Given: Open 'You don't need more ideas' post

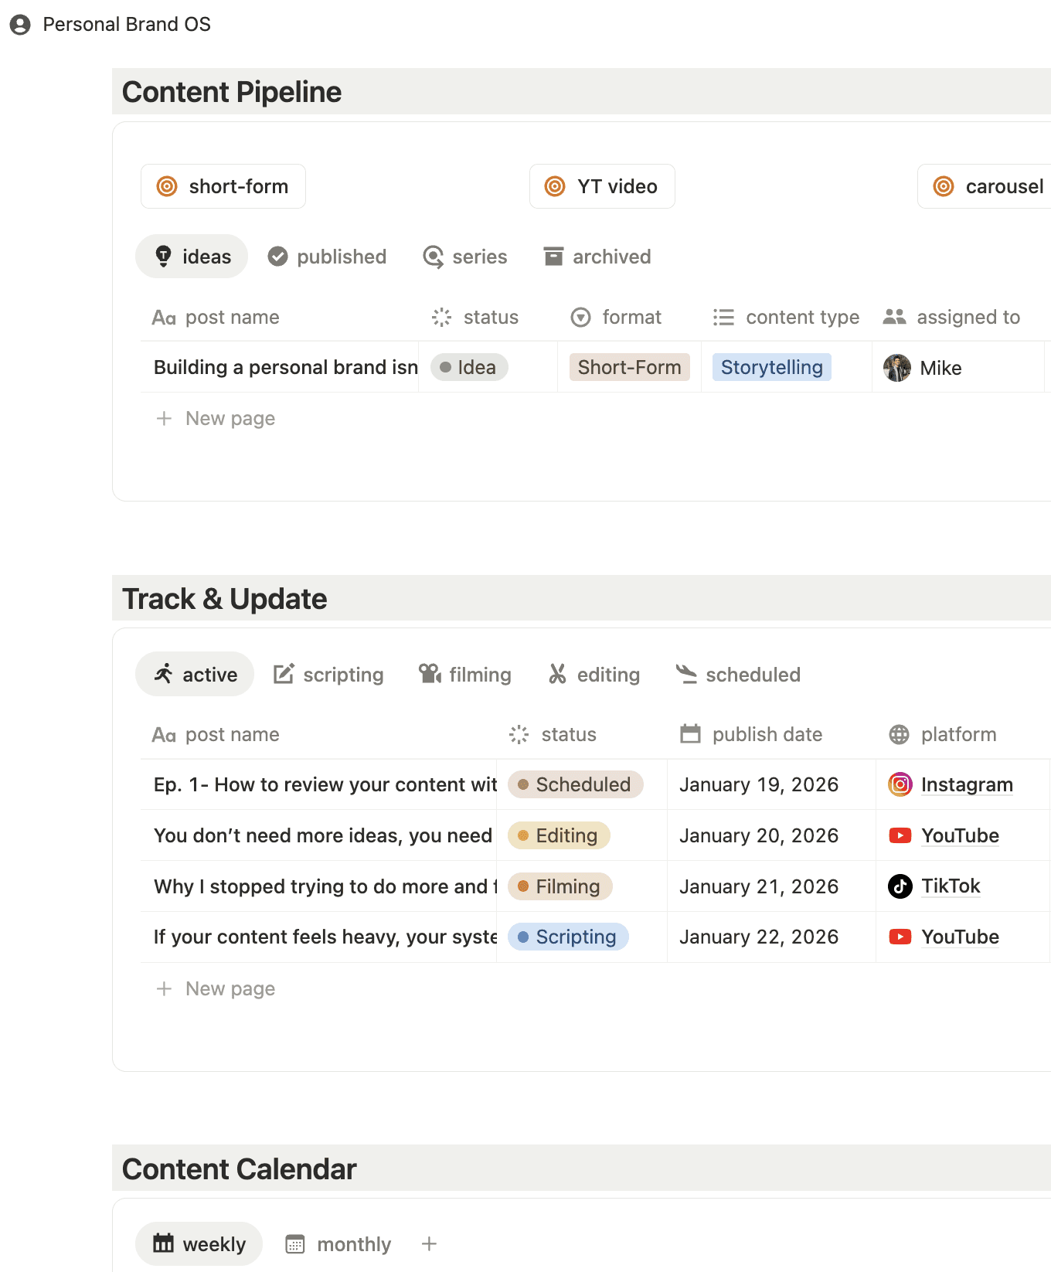Looking at the screenshot, I should tap(323, 835).
